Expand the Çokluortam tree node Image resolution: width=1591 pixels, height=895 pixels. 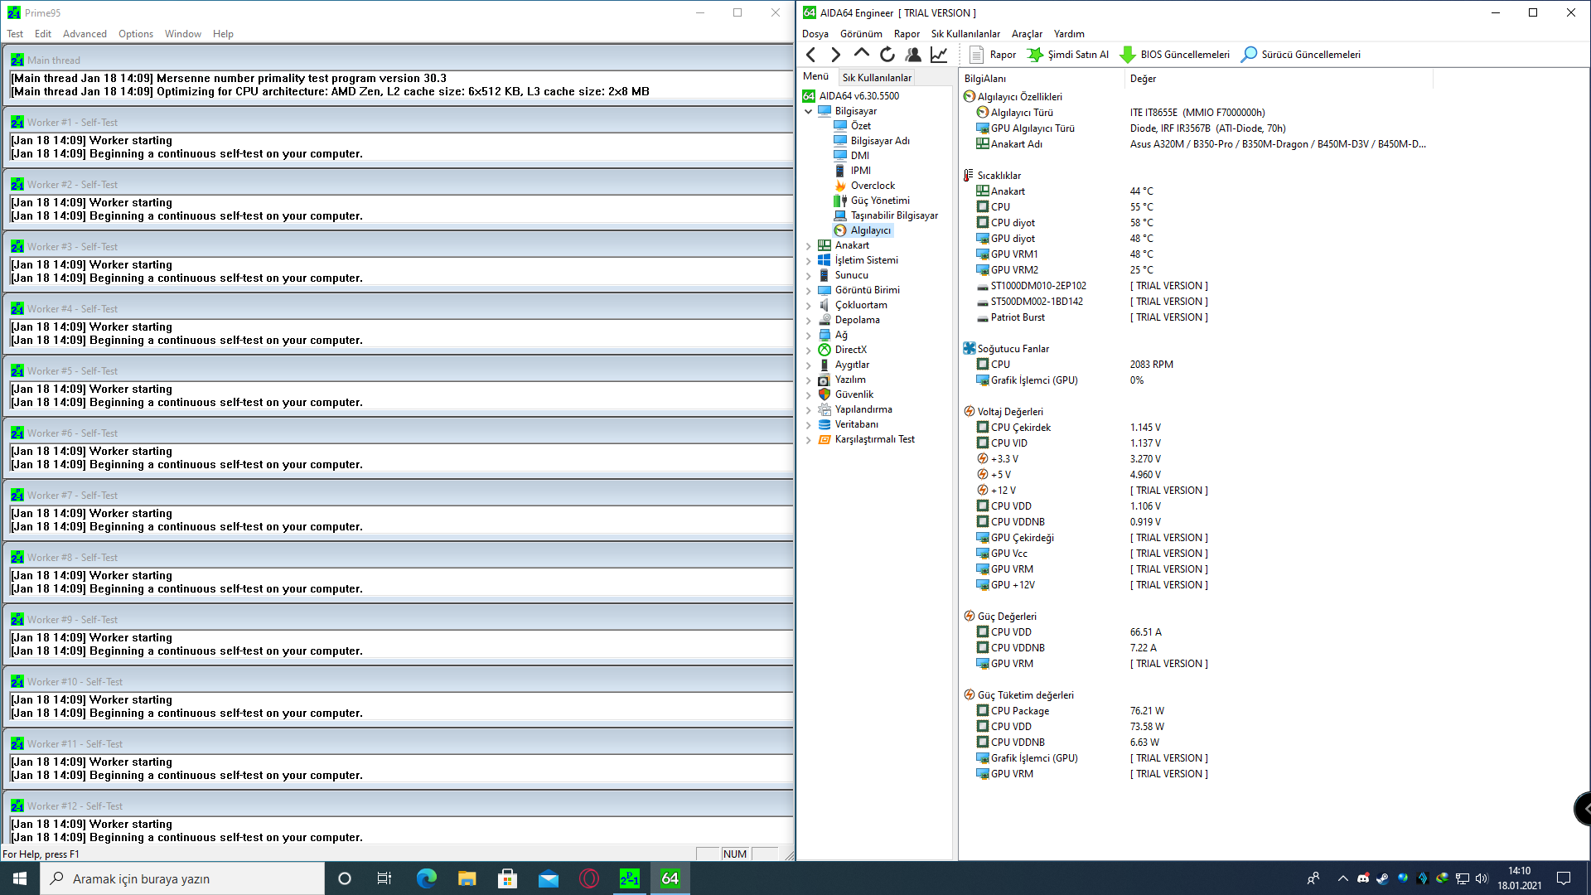(x=809, y=305)
